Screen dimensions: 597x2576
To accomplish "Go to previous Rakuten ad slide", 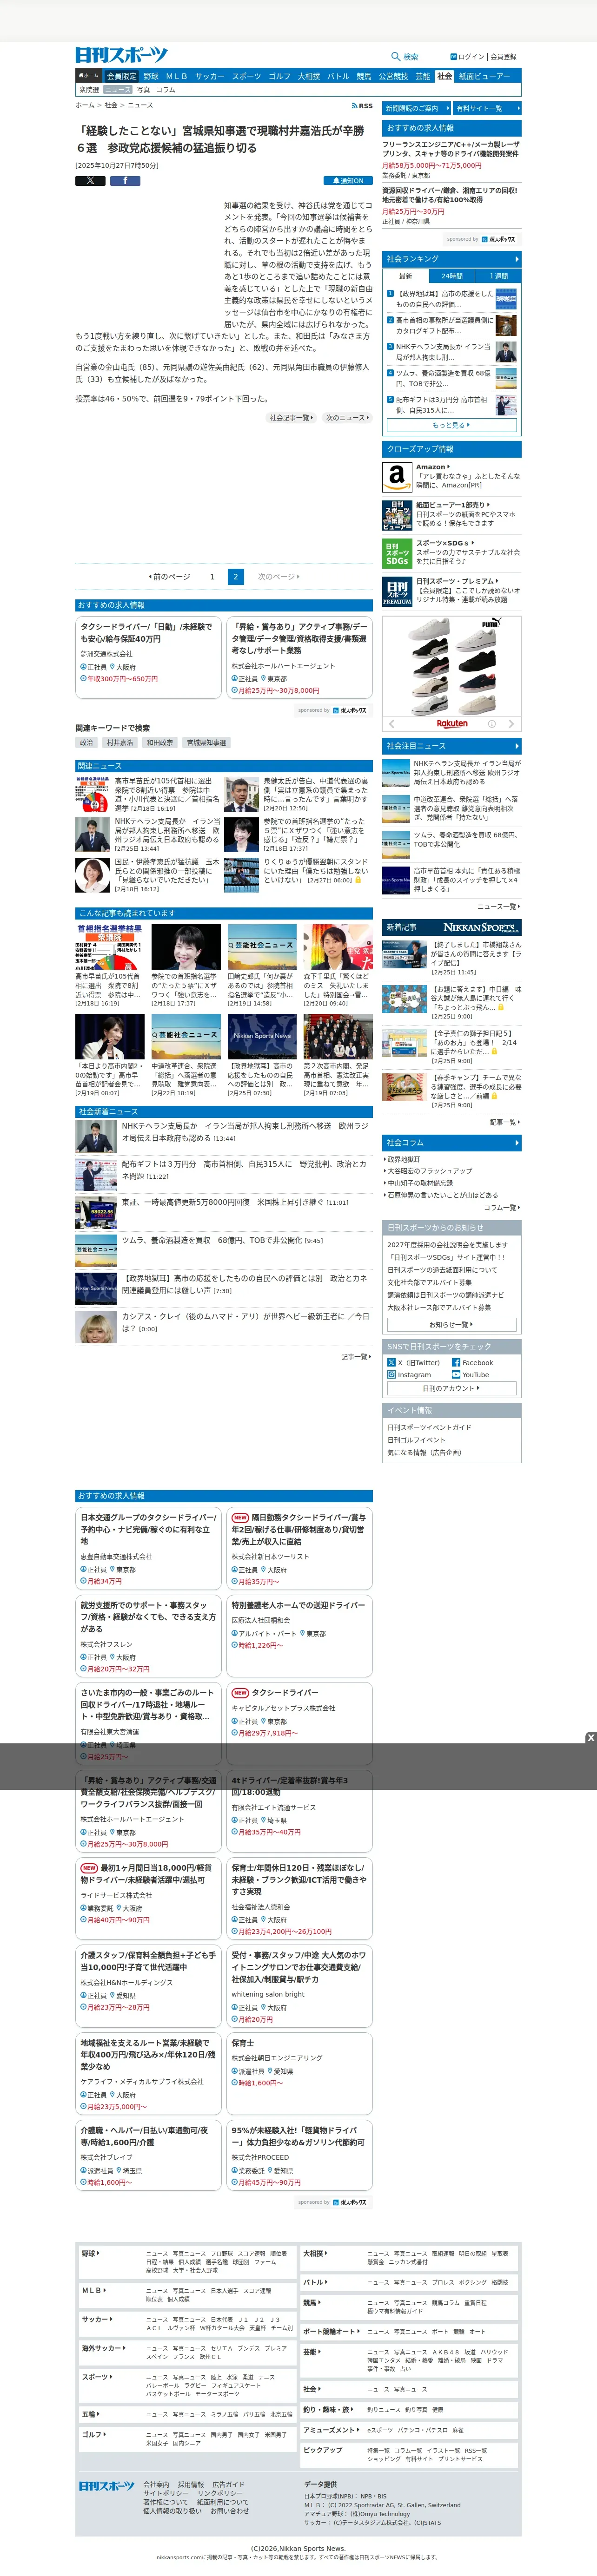I will tap(391, 723).
